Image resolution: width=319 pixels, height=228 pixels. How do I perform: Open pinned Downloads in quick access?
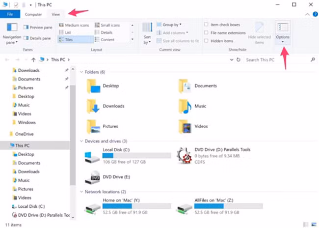(26, 70)
